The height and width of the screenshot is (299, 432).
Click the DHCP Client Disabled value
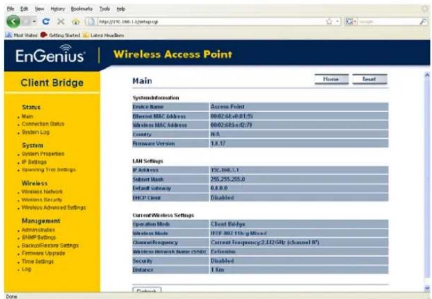click(222, 197)
